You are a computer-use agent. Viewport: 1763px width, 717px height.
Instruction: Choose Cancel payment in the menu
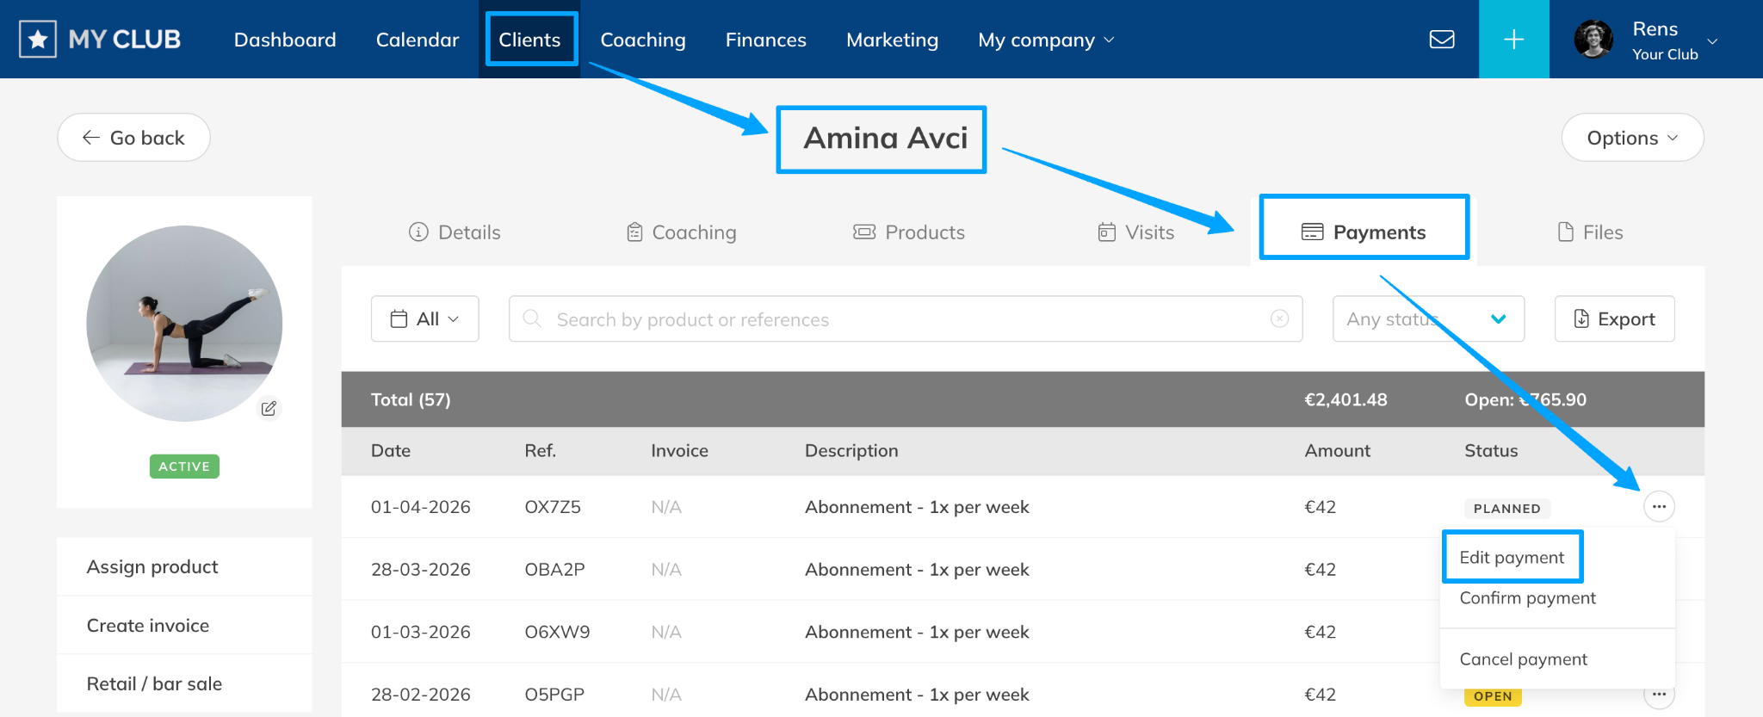point(1523,659)
